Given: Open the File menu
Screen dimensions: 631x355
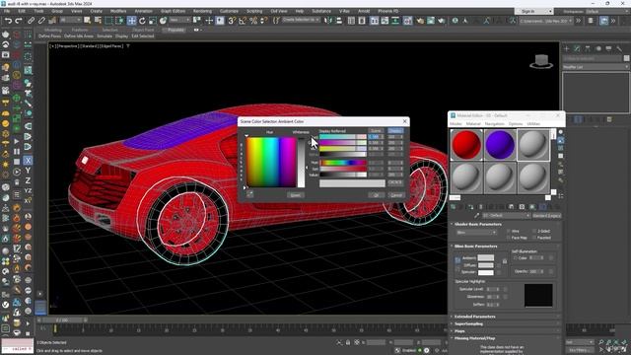Looking at the screenshot, I should tap(7, 11).
